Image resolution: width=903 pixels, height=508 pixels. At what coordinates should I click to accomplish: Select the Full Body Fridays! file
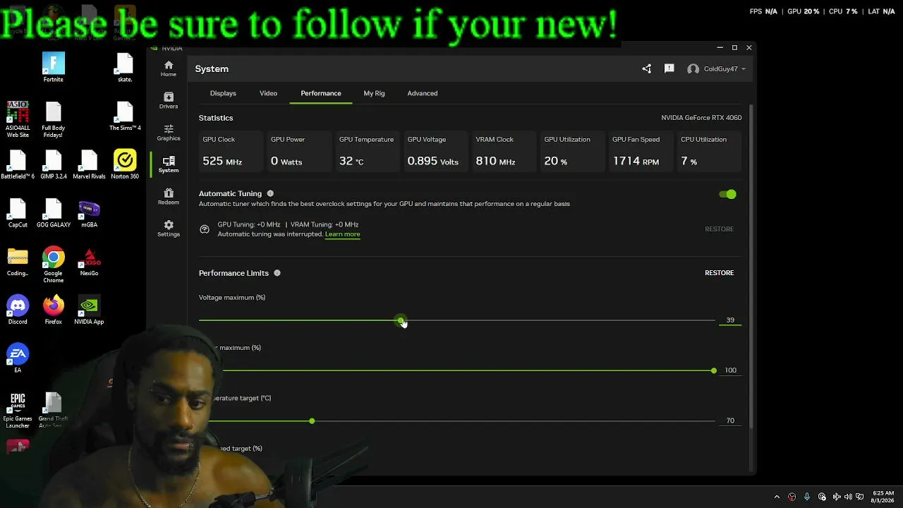point(54,119)
